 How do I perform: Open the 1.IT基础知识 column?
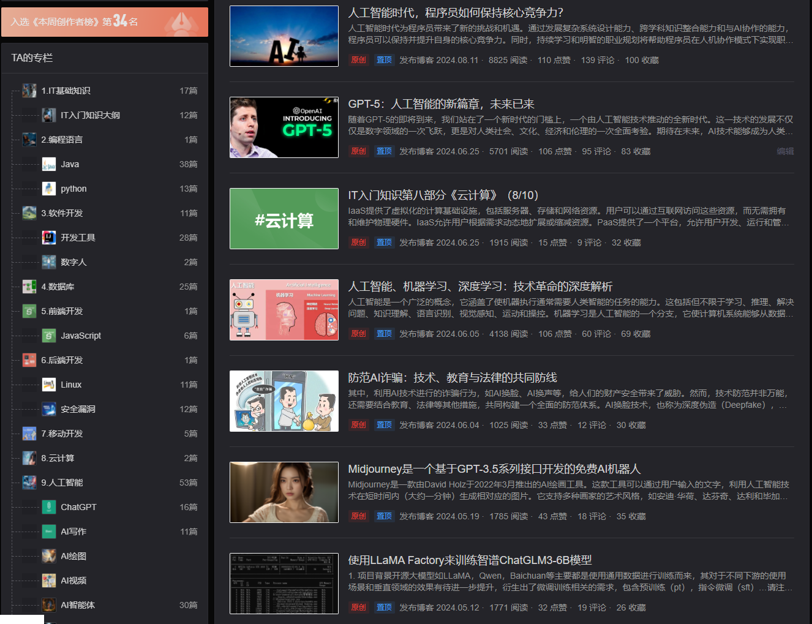click(66, 91)
